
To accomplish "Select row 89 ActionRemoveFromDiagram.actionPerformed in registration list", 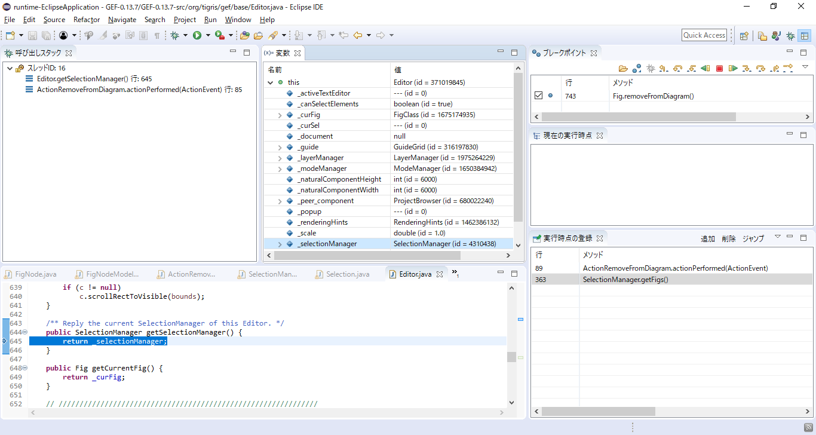I will point(672,268).
